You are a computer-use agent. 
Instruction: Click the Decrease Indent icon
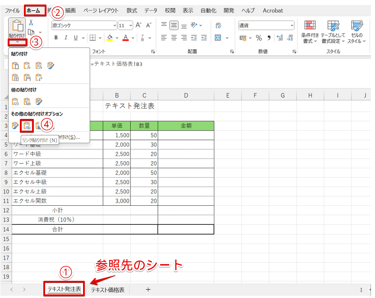(194, 38)
